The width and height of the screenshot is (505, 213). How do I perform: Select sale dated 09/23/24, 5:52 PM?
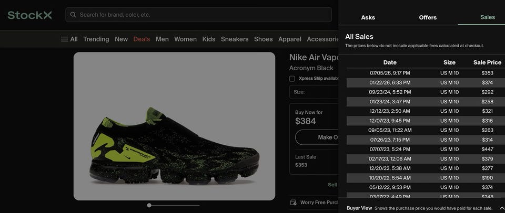click(x=426, y=92)
